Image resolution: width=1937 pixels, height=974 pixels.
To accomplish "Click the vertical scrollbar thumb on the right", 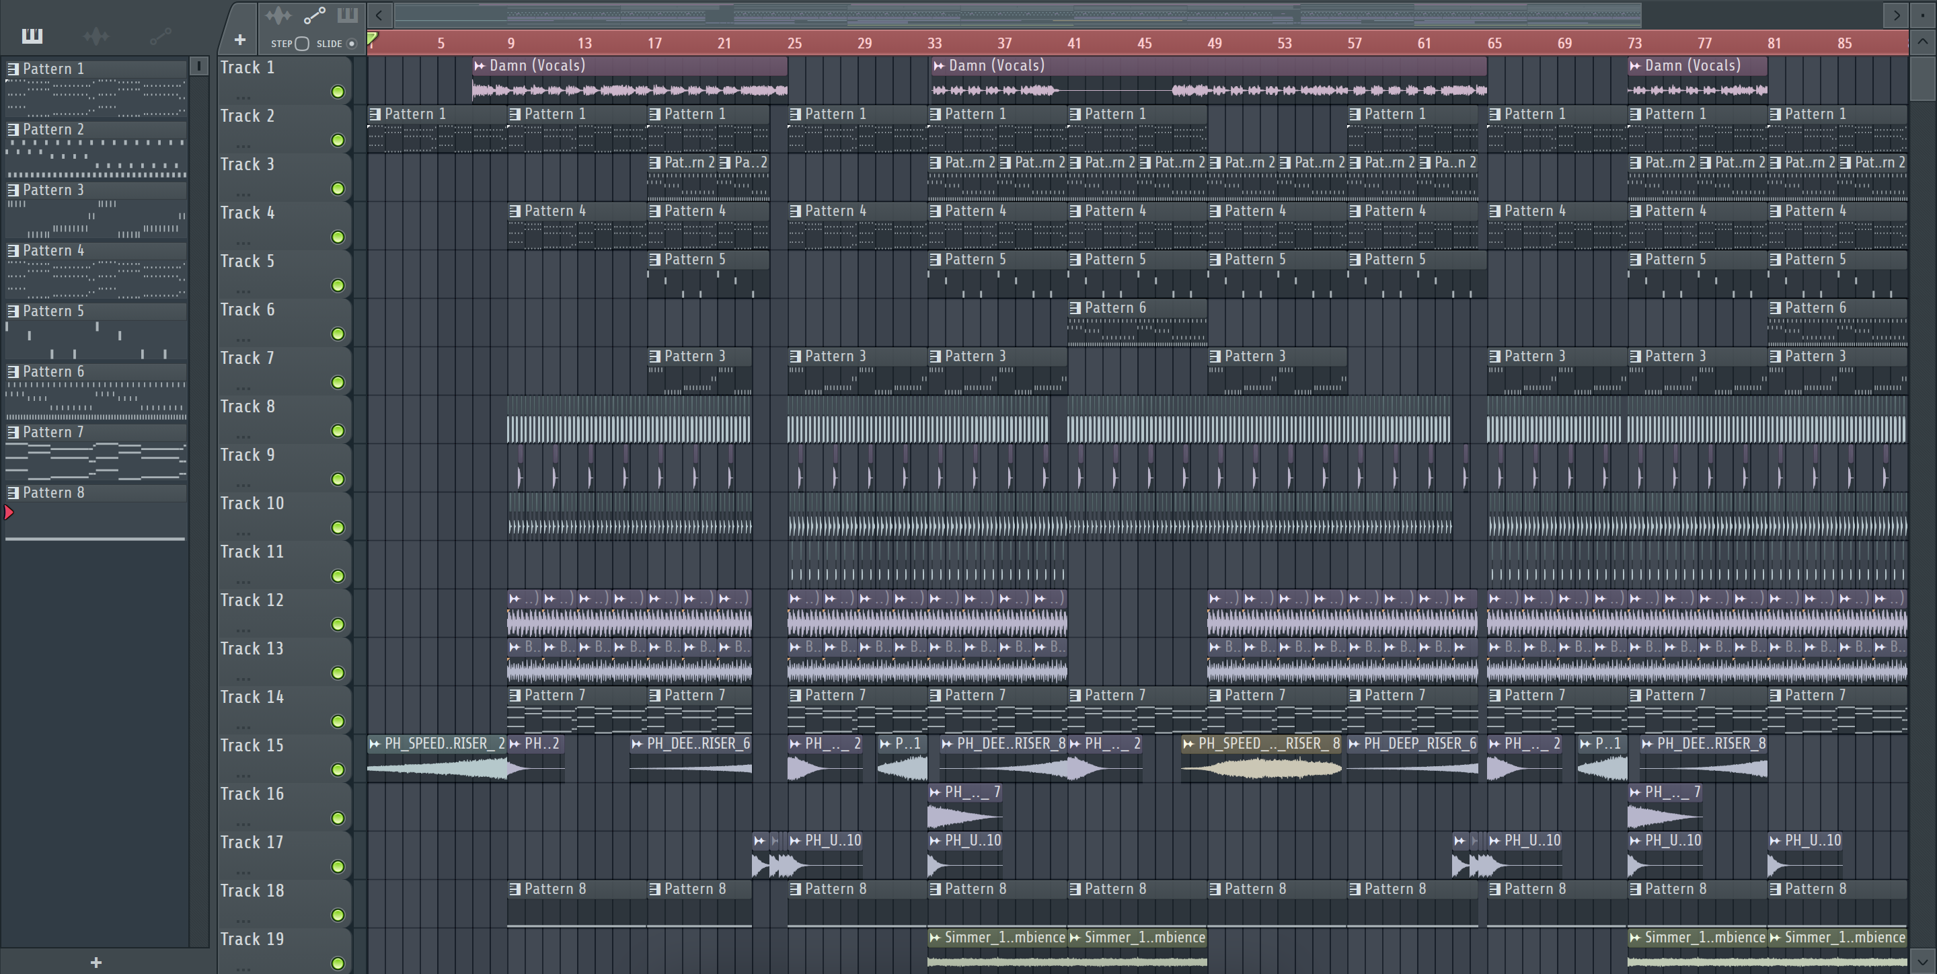I will (x=1923, y=78).
